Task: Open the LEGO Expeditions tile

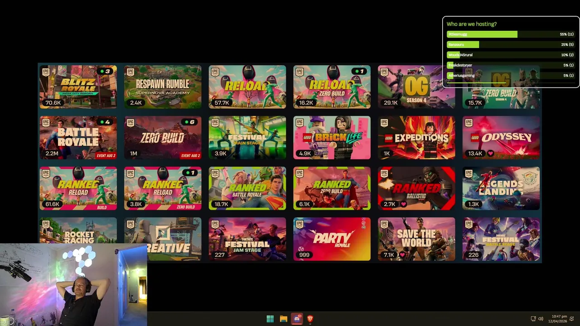Action: pos(416,138)
